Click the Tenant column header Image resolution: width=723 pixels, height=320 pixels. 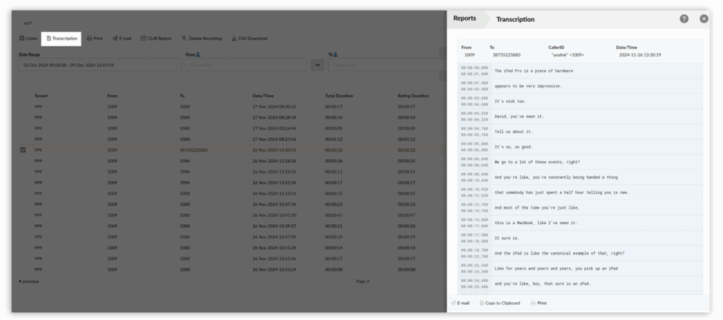click(41, 96)
